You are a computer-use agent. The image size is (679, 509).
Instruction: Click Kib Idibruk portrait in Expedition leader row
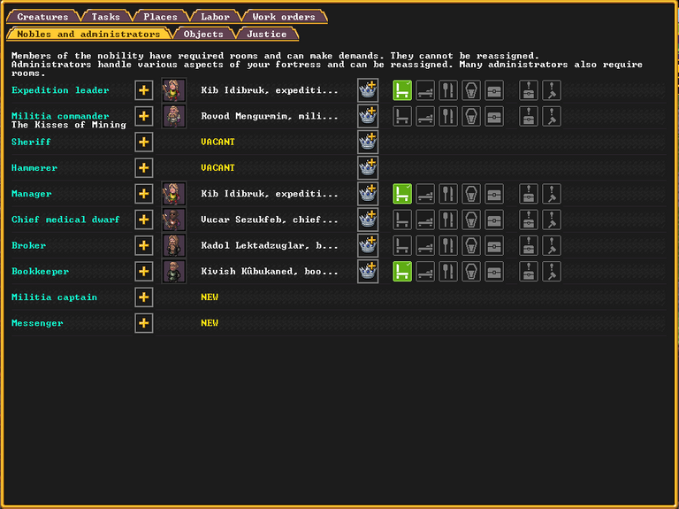click(173, 90)
